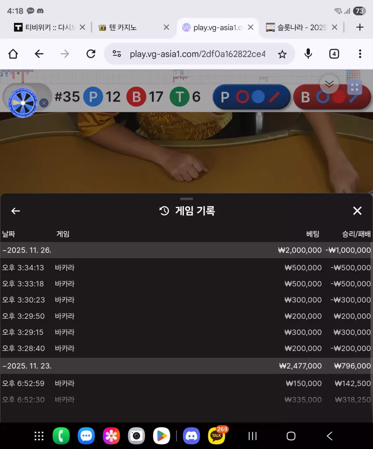Open the blue Messages app
This screenshot has width=373, height=449.
(86, 436)
